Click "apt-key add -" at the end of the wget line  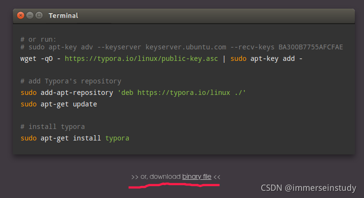coord(276,58)
